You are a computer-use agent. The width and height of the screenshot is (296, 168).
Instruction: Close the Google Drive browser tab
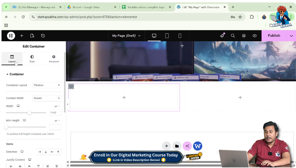(115, 7)
